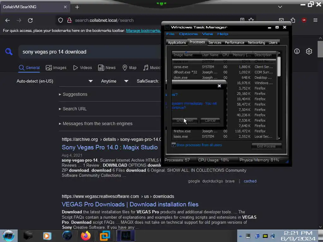The height and width of the screenshot is (242, 323).
Task: Click the shield tracking protection icon
Action: click(x=60, y=20)
